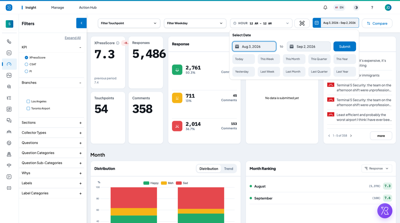Screen dimensions: 400x223
Task: Click the Expand All link
Action: click(x=73, y=38)
